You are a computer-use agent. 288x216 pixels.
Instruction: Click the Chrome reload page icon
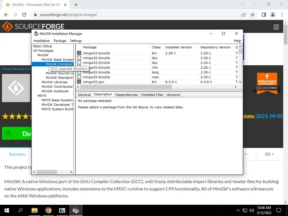point(24,15)
